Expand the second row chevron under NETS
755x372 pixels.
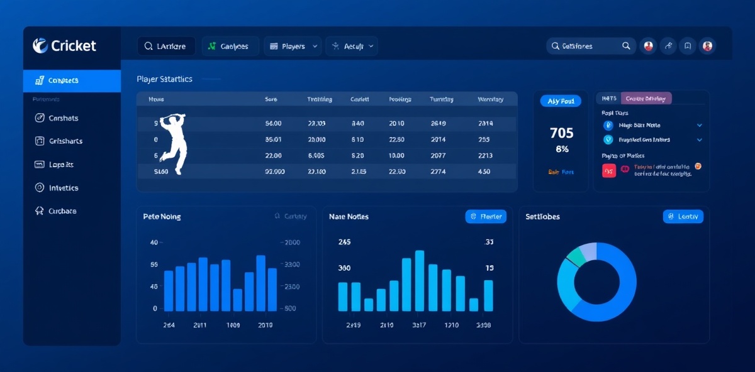click(700, 140)
